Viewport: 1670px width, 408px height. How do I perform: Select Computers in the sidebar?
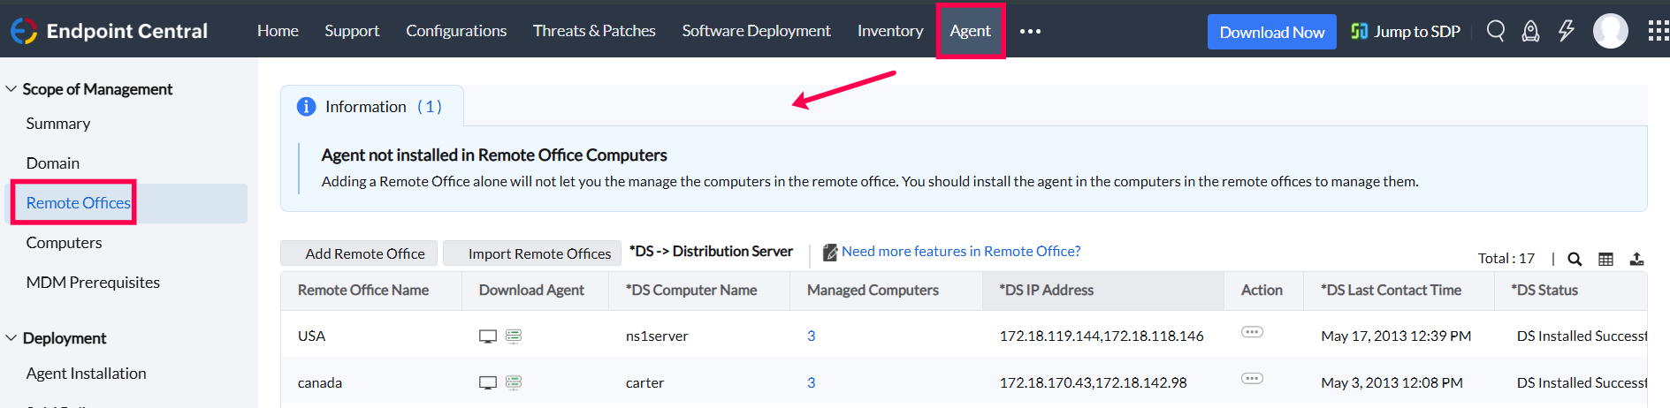tap(64, 243)
